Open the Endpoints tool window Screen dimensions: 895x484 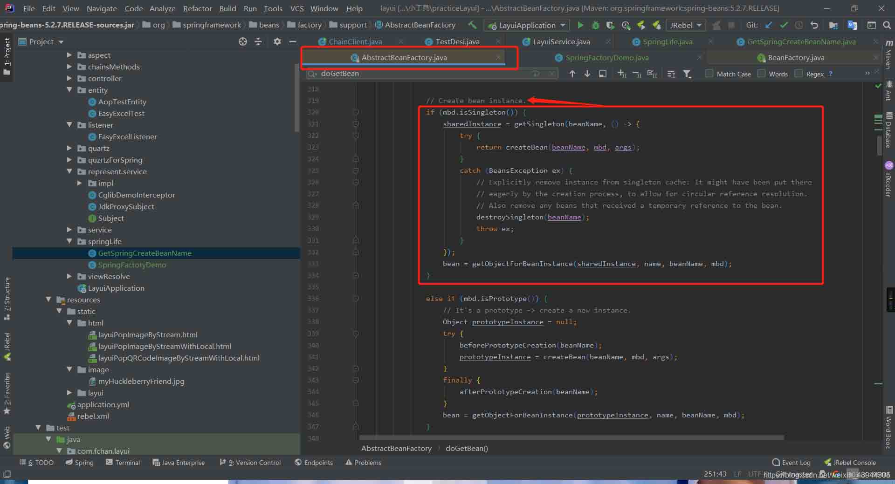point(314,463)
